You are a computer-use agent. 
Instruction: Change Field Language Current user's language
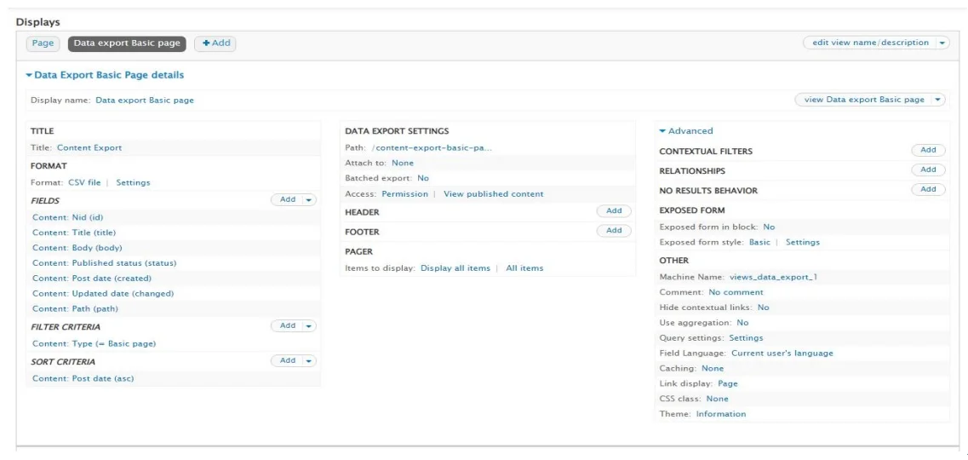pos(782,354)
